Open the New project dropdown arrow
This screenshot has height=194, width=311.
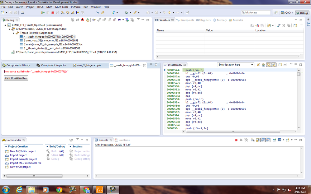(7, 12)
